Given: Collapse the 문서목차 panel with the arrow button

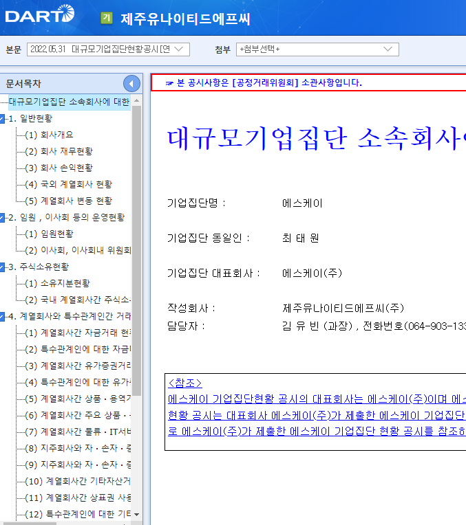Looking at the screenshot, I should (x=131, y=84).
